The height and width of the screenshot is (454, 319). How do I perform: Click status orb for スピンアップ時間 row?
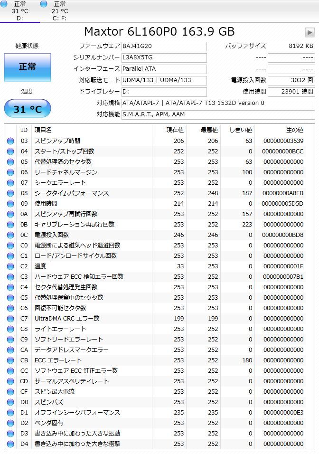pyautogui.click(x=10, y=141)
